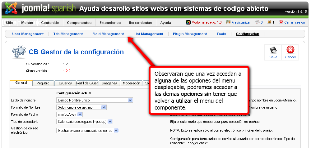Click the 'Configuración actual' column header

74,93
